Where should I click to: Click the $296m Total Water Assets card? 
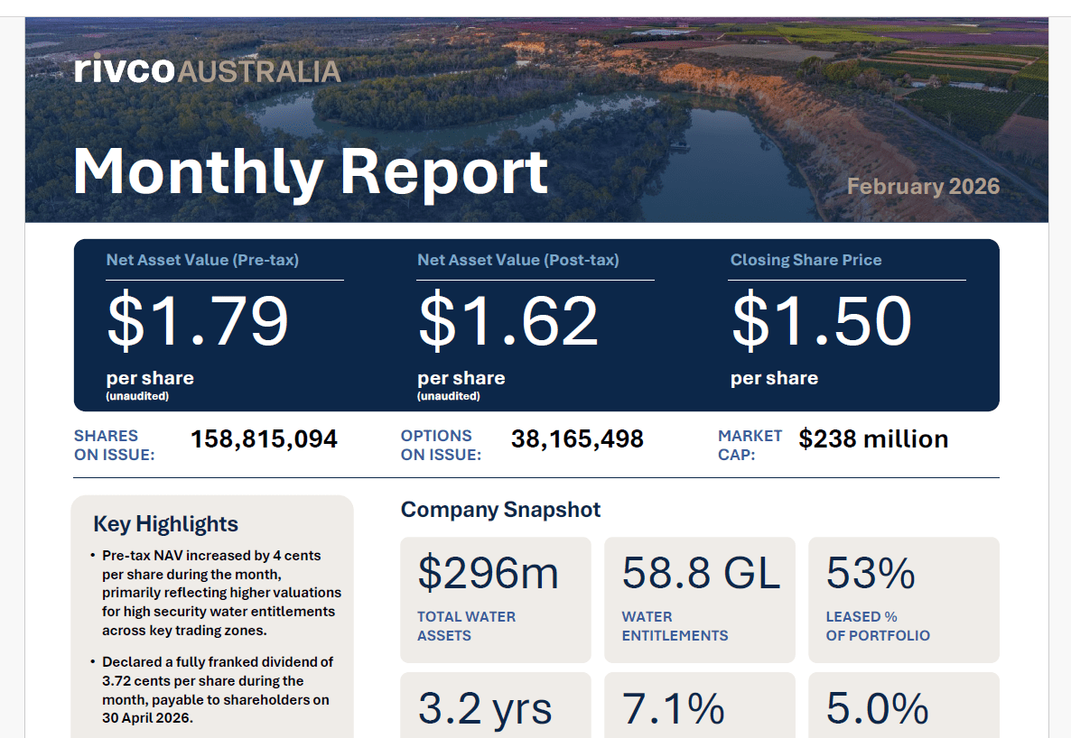pos(496,599)
